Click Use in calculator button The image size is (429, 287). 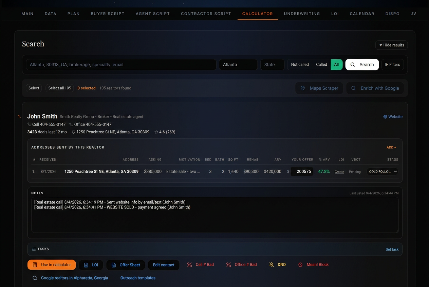pyautogui.click(x=52, y=265)
